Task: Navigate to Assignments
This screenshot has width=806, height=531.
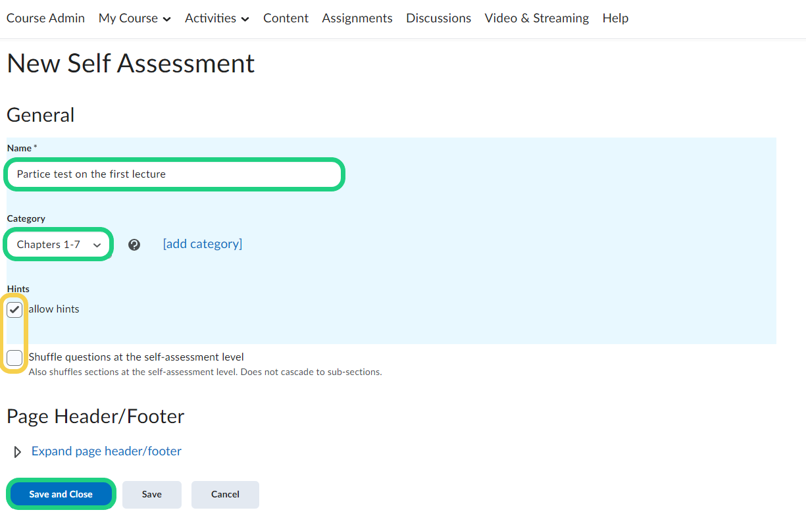Action: point(357,18)
